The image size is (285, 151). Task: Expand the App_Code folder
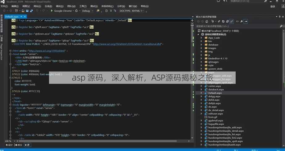click(201, 38)
